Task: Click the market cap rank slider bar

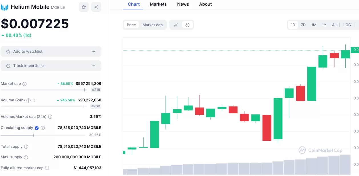Action: [44, 90]
